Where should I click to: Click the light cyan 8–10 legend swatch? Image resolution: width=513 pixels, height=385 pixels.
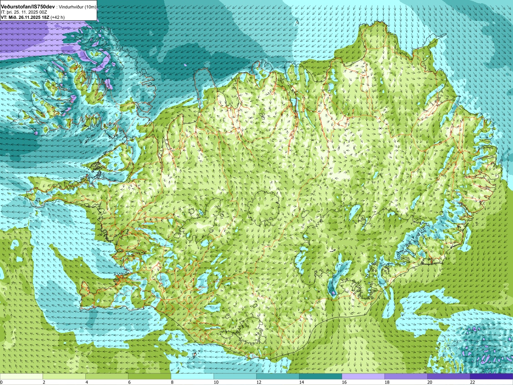192,377
